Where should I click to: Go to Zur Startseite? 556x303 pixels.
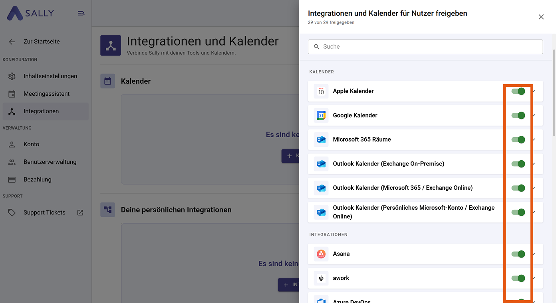coord(42,41)
